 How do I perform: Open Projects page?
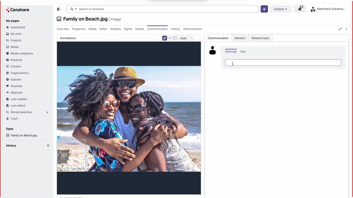click(x=16, y=40)
